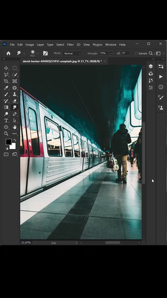Select the Ellipse shape tool

6,127
